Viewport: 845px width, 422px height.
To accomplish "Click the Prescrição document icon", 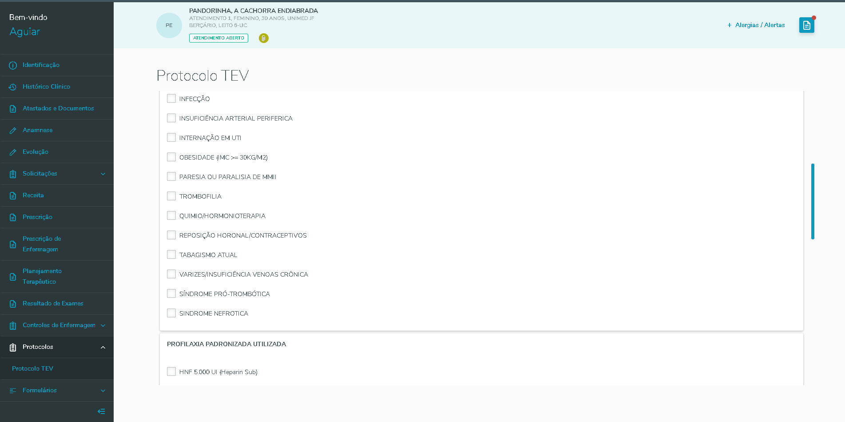I will click(x=13, y=217).
